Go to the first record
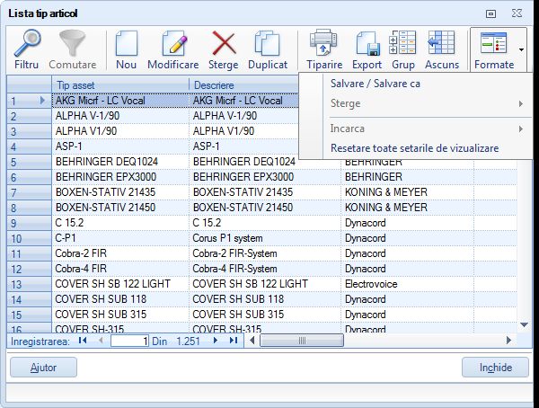The width and height of the screenshot is (539, 408). [x=83, y=341]
